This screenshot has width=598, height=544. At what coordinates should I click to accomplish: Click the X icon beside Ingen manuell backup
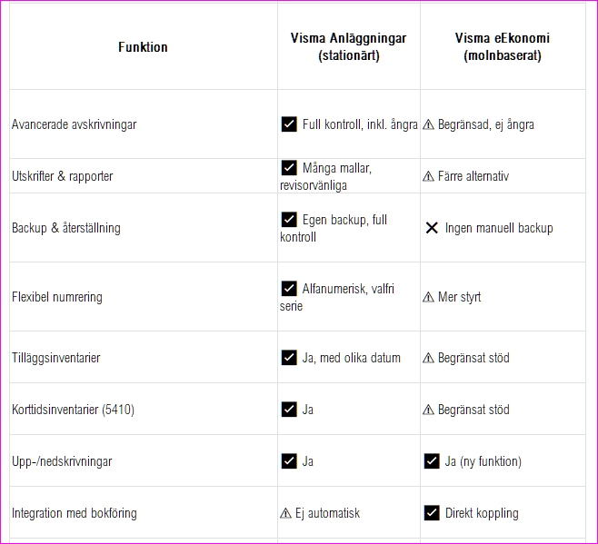tap(432, 228)
